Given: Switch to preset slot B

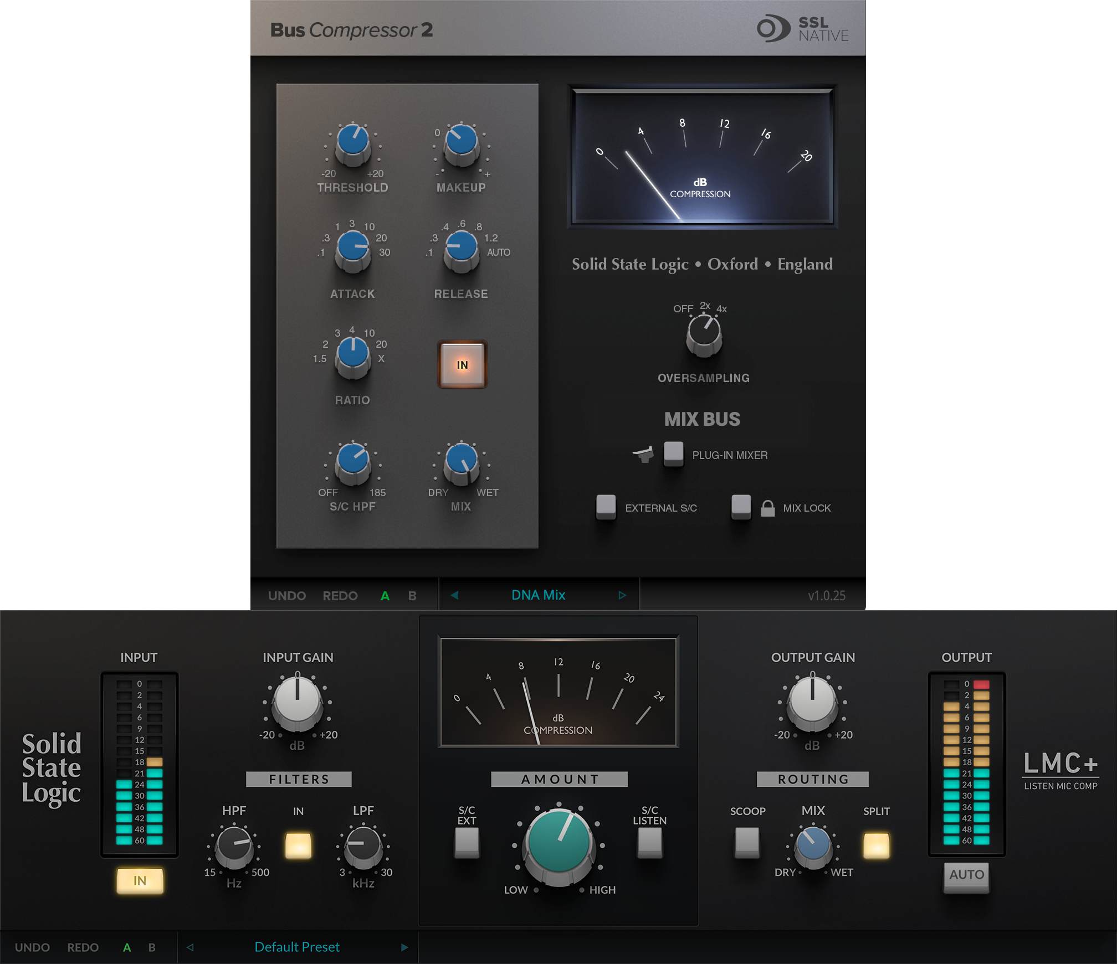Looking at the screenshot, I should point(412,595).
